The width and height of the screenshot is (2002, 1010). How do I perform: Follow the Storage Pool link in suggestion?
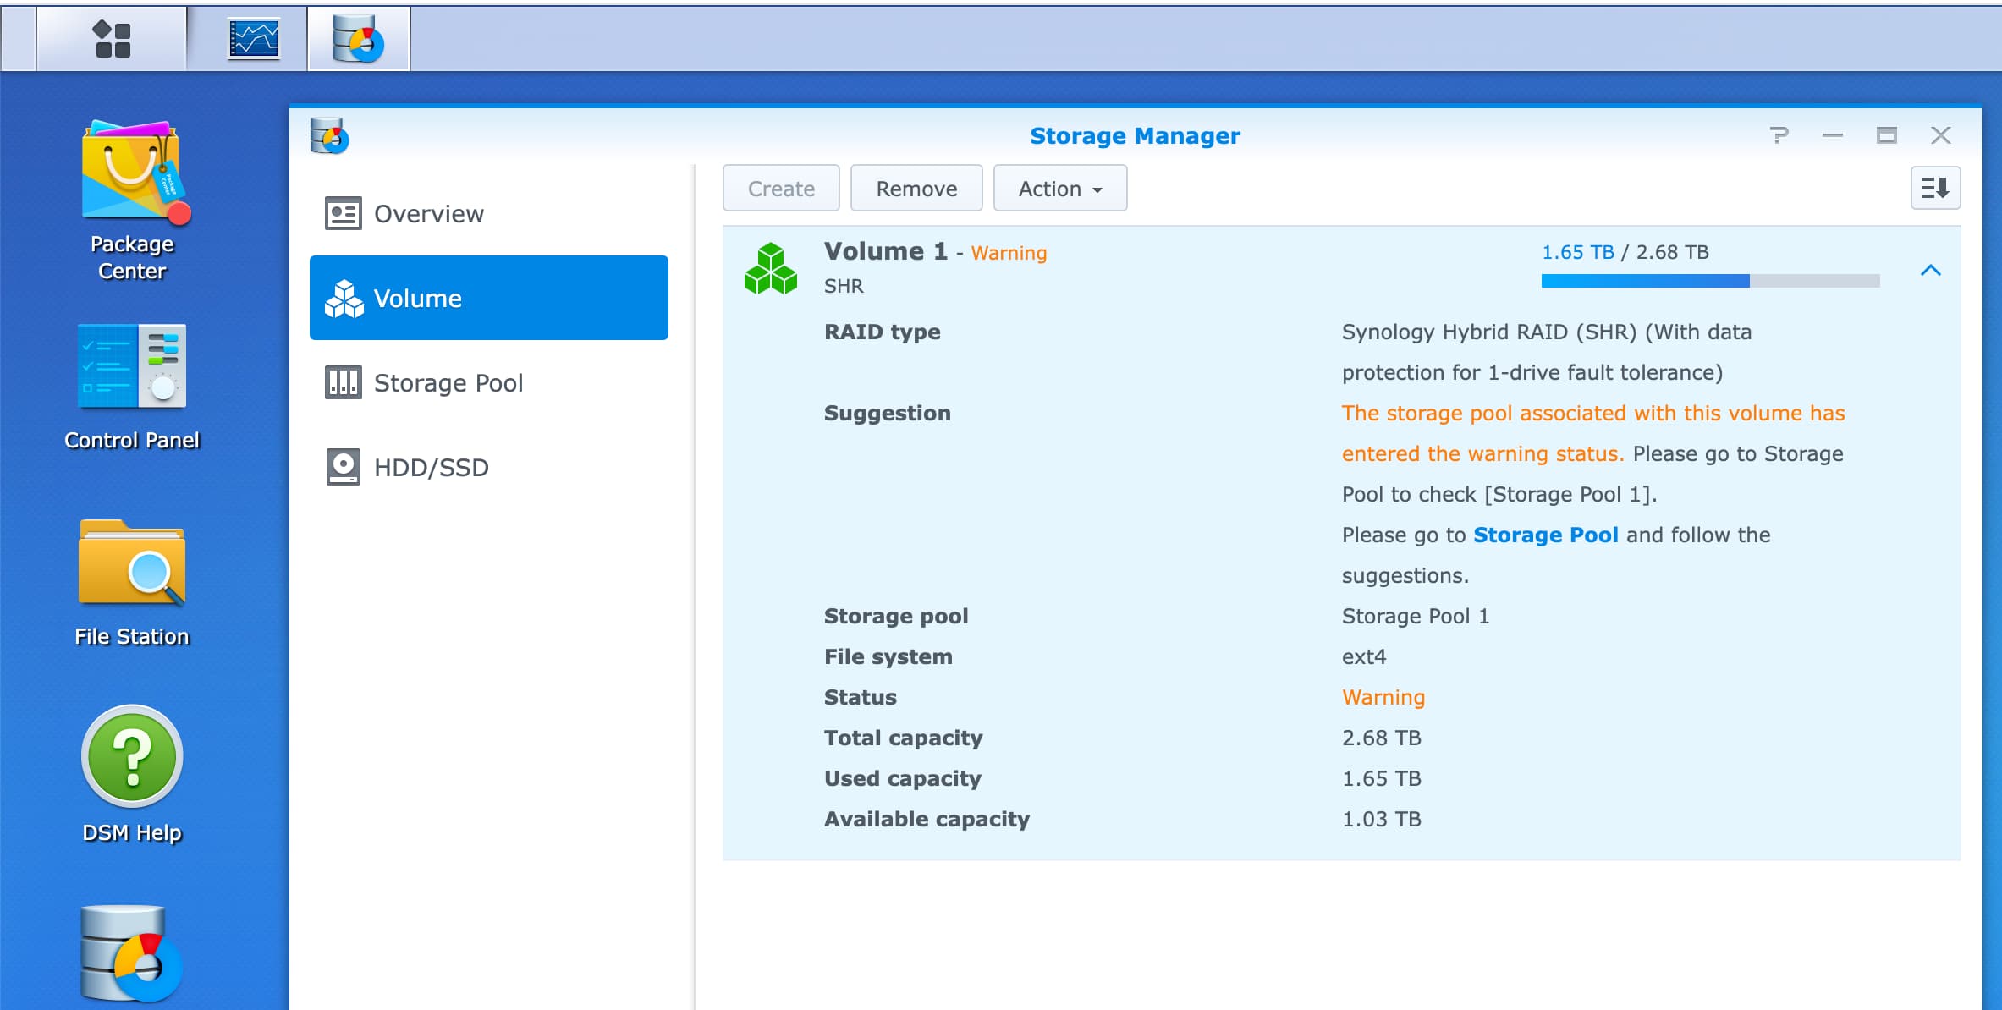pos(1546,534)
